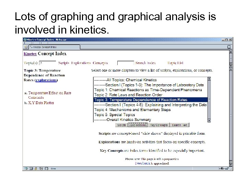The image size is (247, 185).
Task: Click the topic listbox scroll down arrow
Action: (209, 121)
